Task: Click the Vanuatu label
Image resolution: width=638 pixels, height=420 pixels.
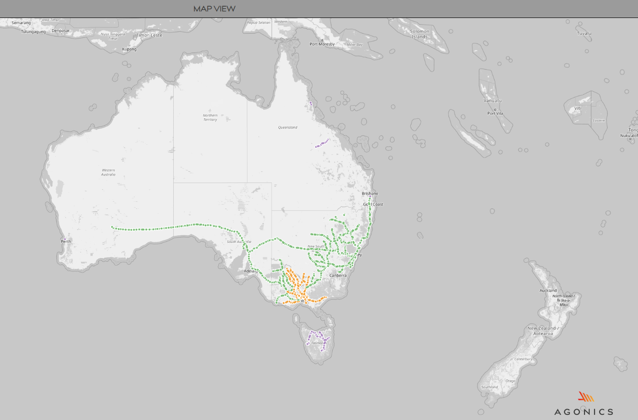Action: 493,100
